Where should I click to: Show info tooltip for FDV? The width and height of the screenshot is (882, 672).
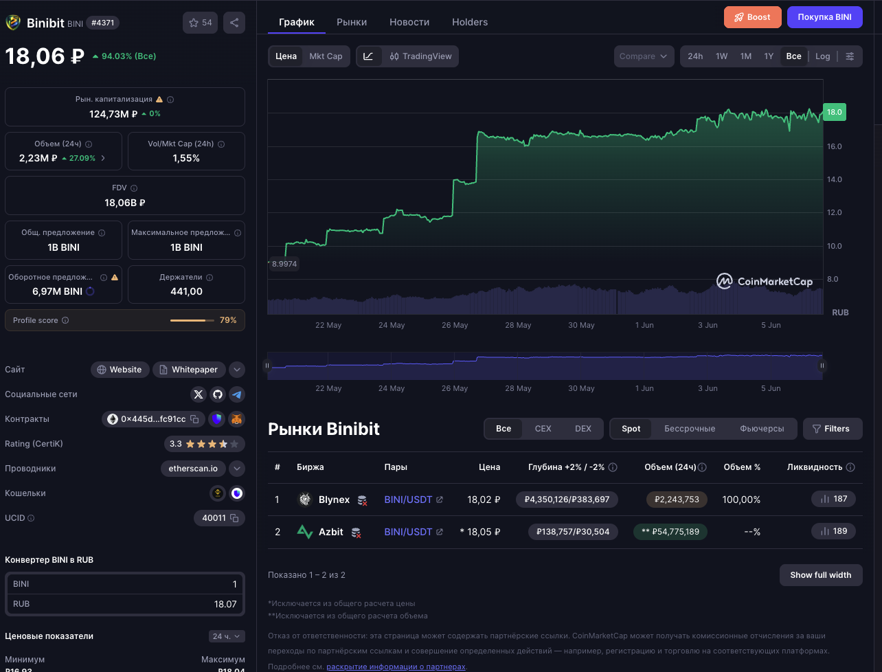coord(134,188)
